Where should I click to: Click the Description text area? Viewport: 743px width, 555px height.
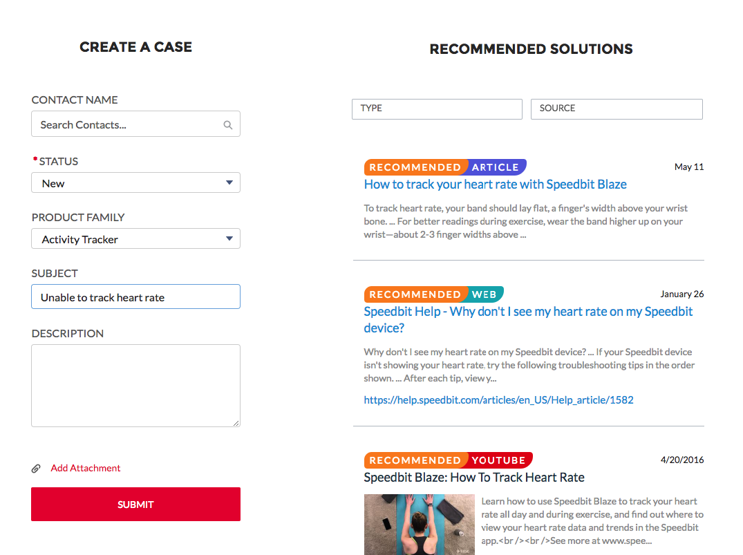point(135,385)
